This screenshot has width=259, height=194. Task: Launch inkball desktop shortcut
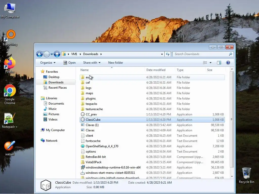[10, 148]
